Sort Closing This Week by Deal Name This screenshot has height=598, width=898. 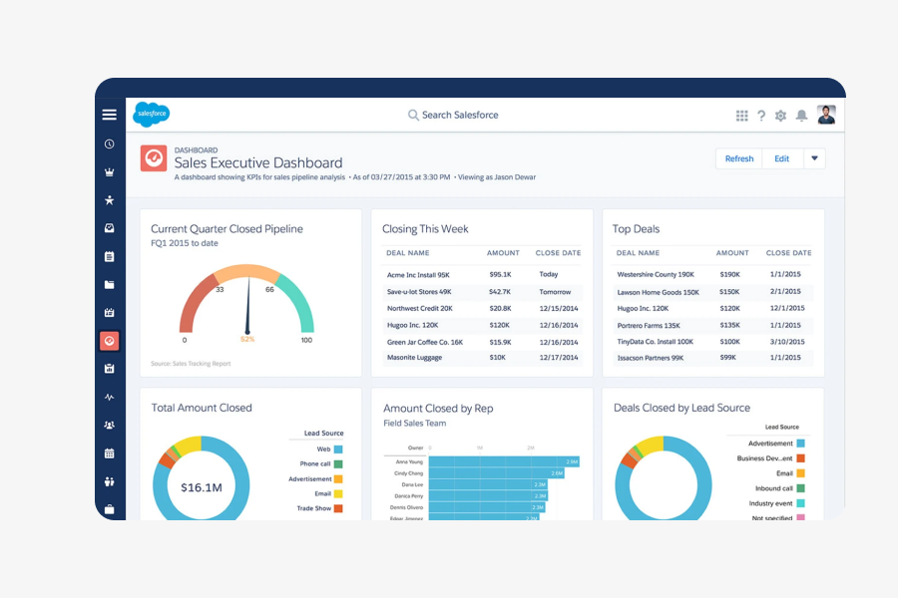pyautogui.click(x=408, y=253)
